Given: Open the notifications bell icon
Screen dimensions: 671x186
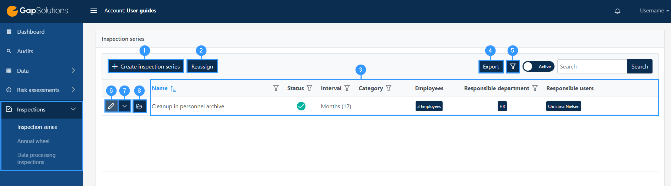Looking at the screenshot, I should pos(617,11).
